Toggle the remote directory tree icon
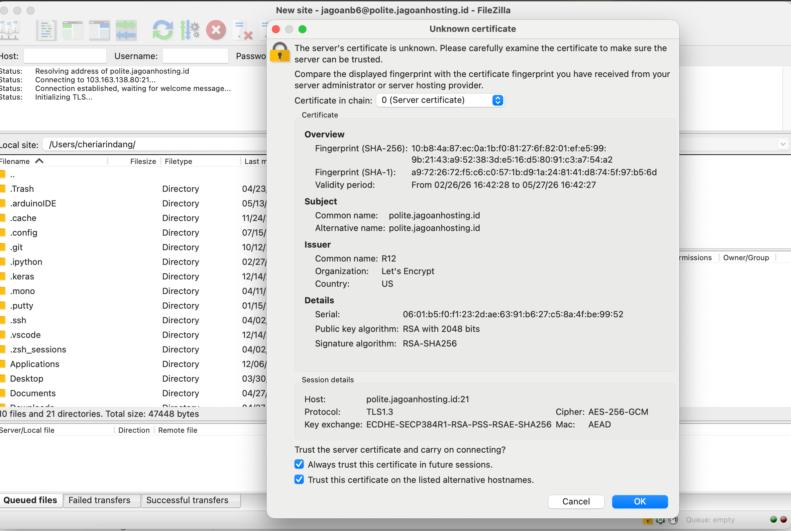This screenshot has height=531, width=791. pyautogui.click(x=99, y=31)
